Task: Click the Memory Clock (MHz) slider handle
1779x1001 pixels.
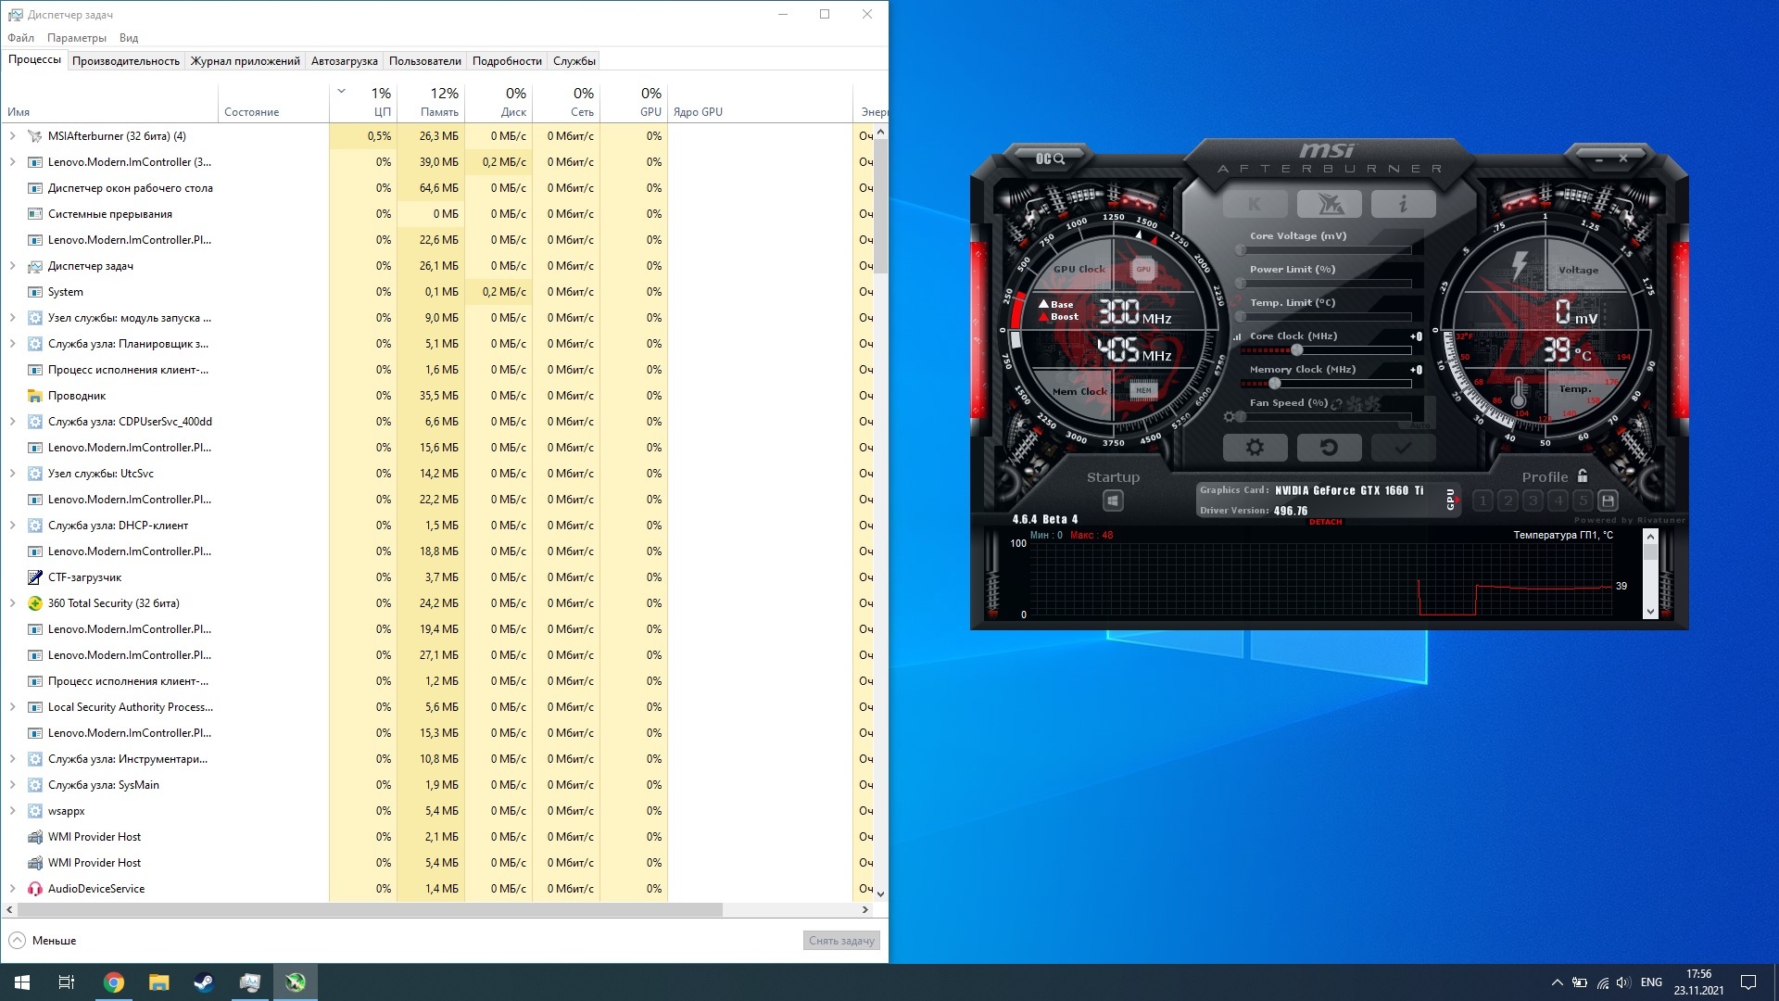Action: point(1275,384)
